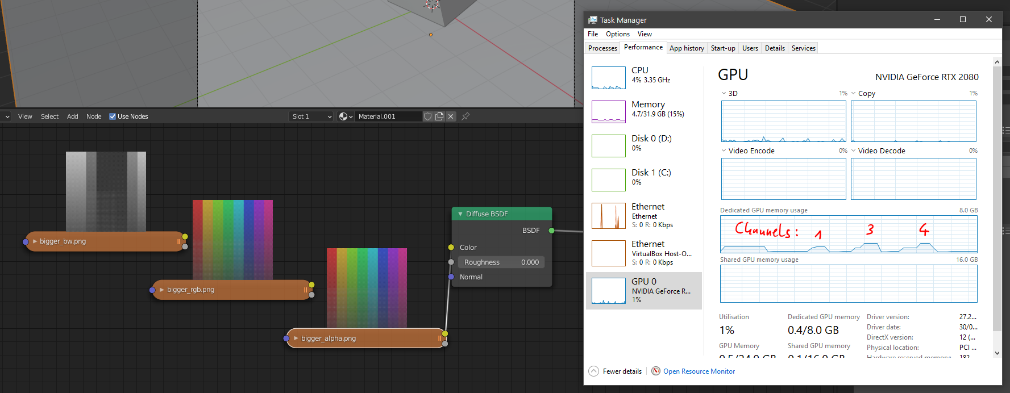1010x393 pixels.
Task: Open the Options menu in Task Manager
Action: click(617, 34)
